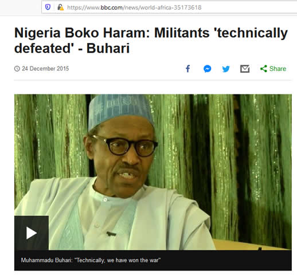This screenshot has width=297, height=279.
Task: Click the green share network icon
Action: [x=264, y=69]
